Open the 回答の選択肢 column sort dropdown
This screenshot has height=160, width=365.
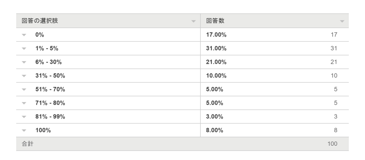194,21
